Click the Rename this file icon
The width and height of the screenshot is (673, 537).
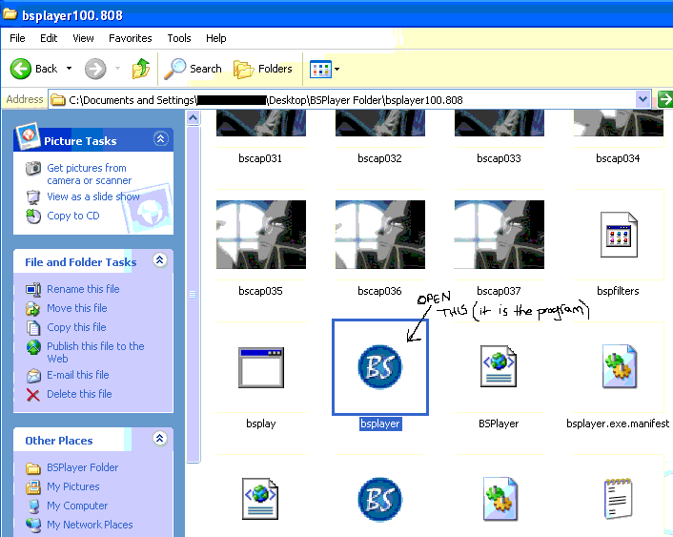click(33, 290)
